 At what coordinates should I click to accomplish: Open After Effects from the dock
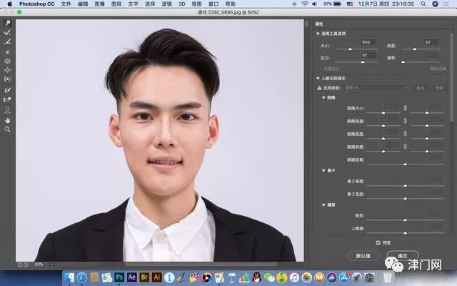(x=131, y=277)
